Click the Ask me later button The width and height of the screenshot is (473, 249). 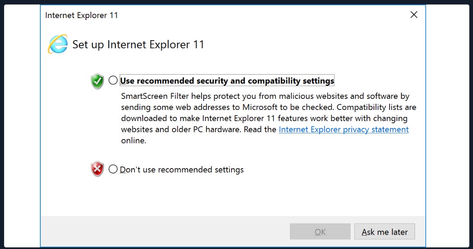click(385, 231)
